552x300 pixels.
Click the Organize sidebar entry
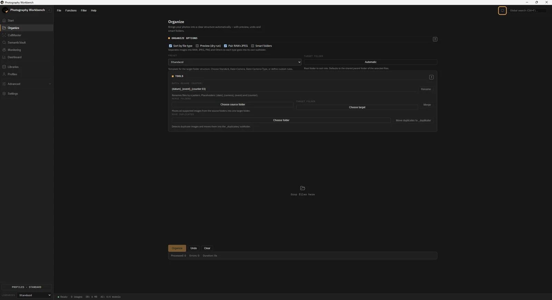tap(27, 28)
